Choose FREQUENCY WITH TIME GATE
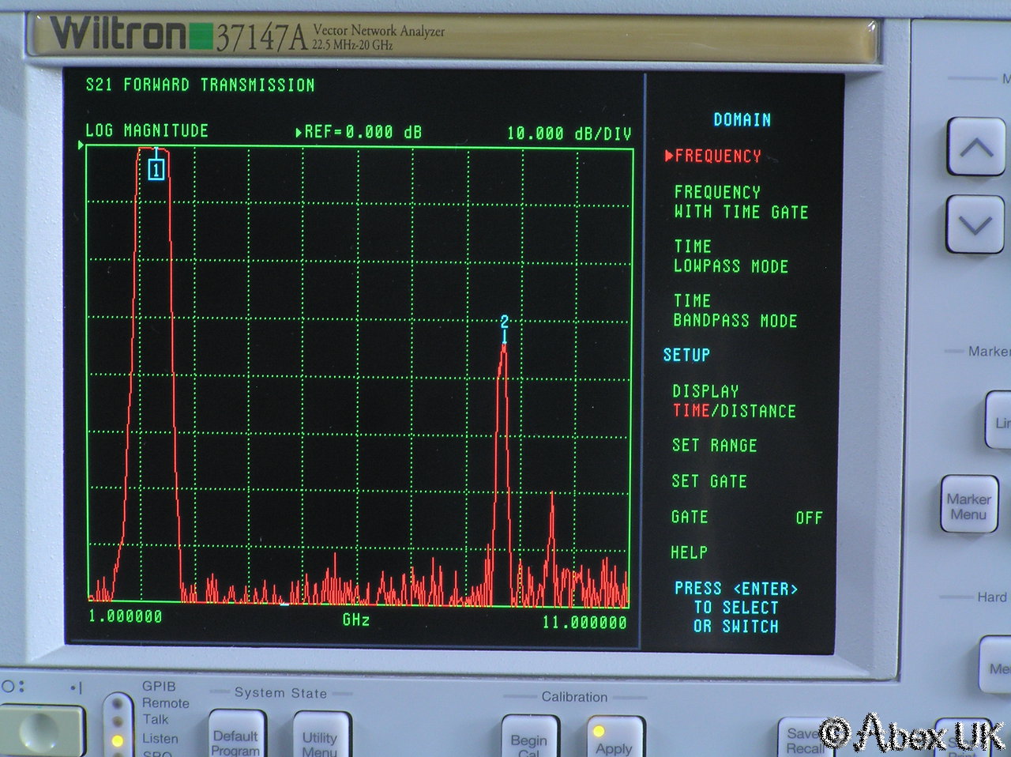The image size is (1011, 757). 740,202
